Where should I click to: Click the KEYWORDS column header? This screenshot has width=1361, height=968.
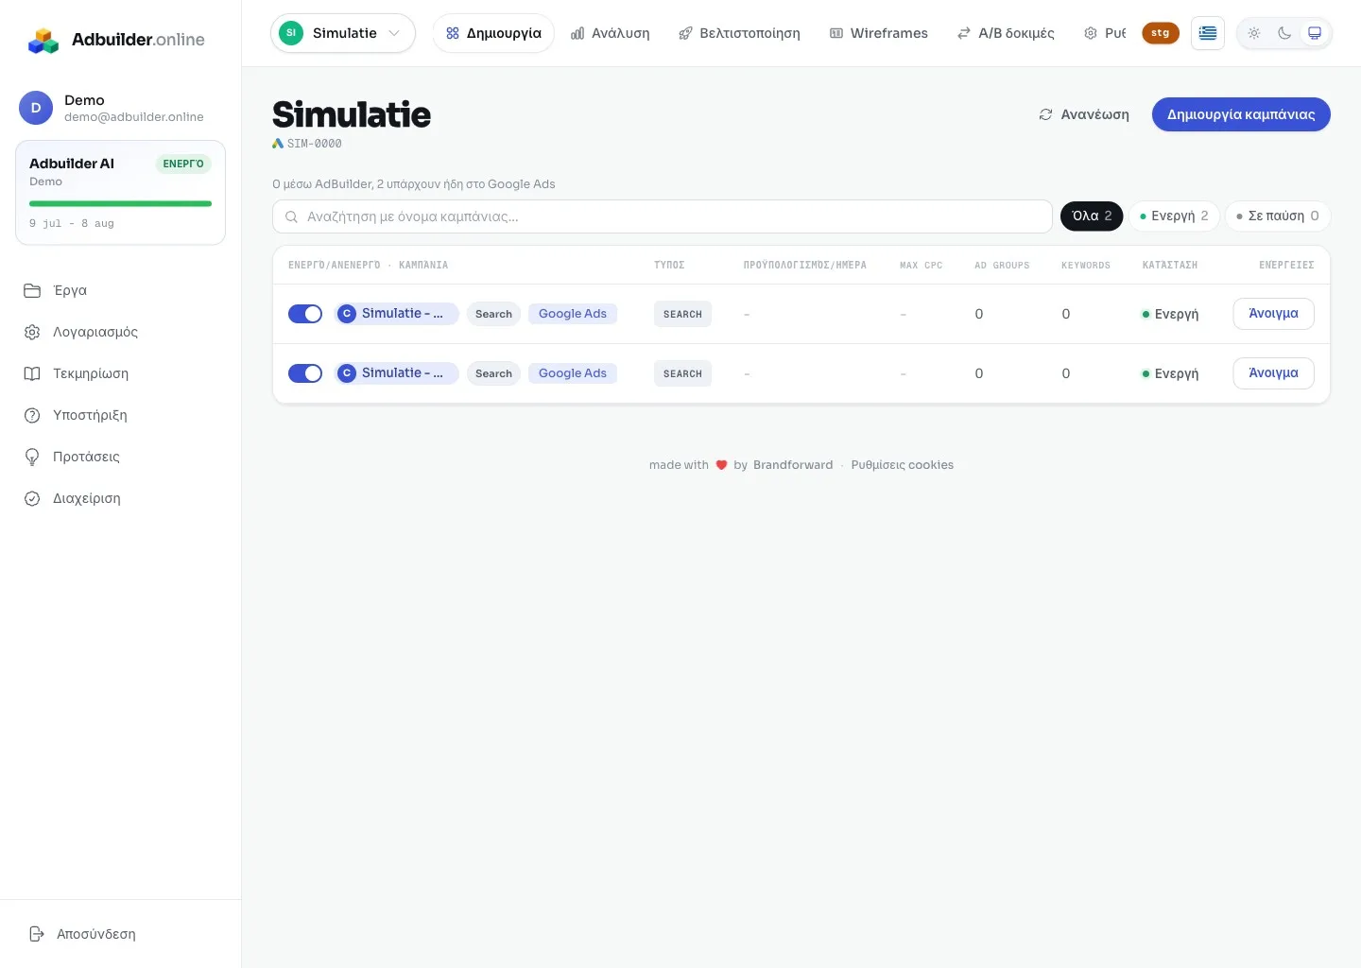tap(1086, 266)
